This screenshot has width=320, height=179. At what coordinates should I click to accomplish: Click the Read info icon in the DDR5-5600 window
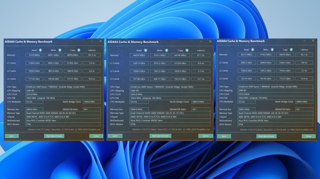[x=40, y=50]
